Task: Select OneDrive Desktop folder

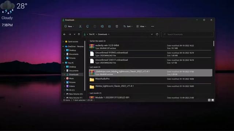Action: [72, 50]
